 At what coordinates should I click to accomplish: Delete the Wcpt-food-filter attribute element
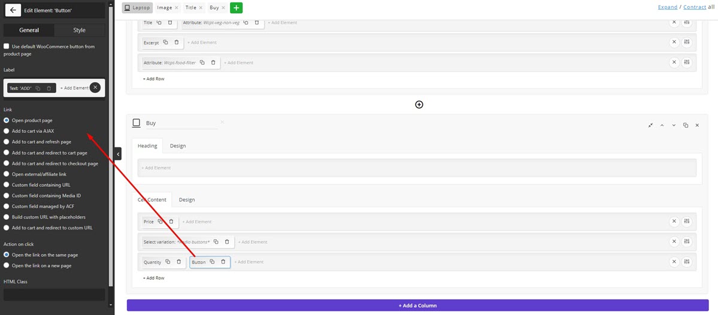click(x=214, y=62)
